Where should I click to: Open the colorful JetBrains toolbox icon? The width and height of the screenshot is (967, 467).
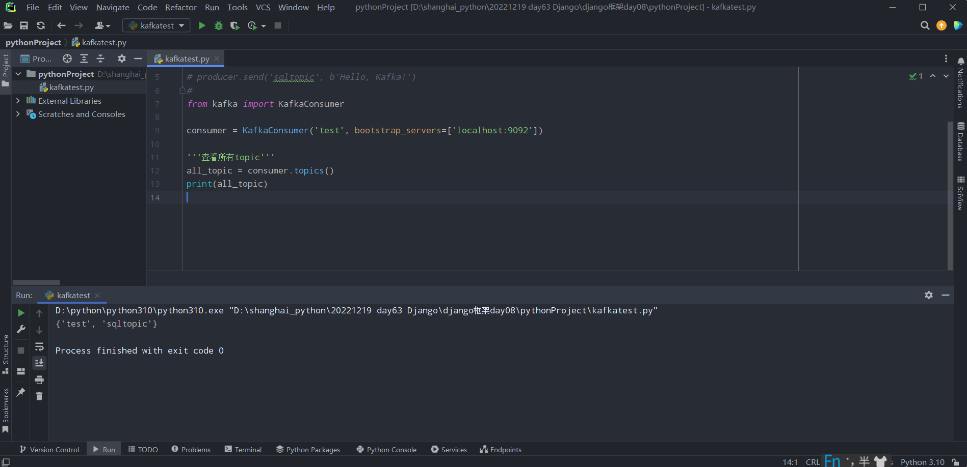(x=958, y=25)
